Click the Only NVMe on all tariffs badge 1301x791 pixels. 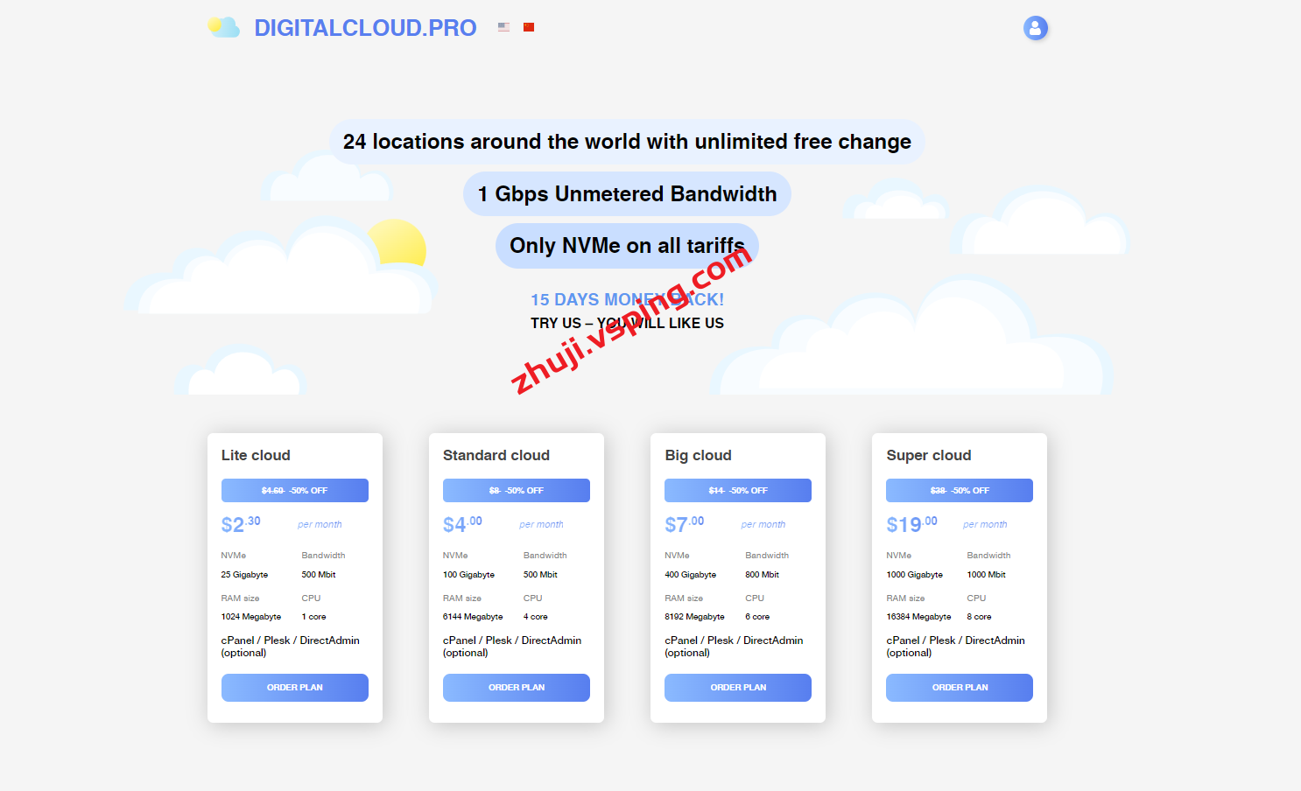[627, 246]
